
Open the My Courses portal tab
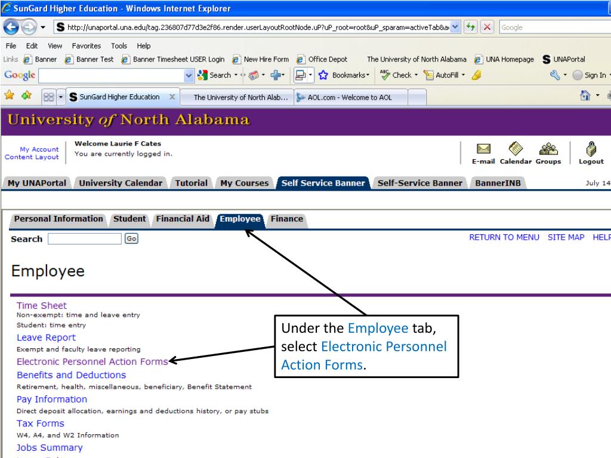244,183
